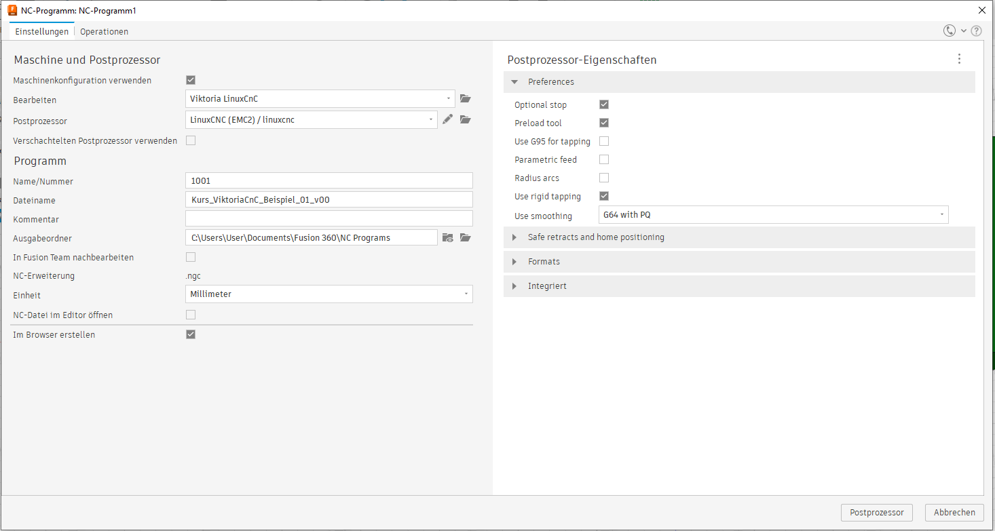Click the folder-with-eye icon beside Ausgabeordner
The height and width of the screenshot is (531, 995).
pos(448,237)
